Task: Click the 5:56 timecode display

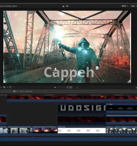Action: coord(70,87)
